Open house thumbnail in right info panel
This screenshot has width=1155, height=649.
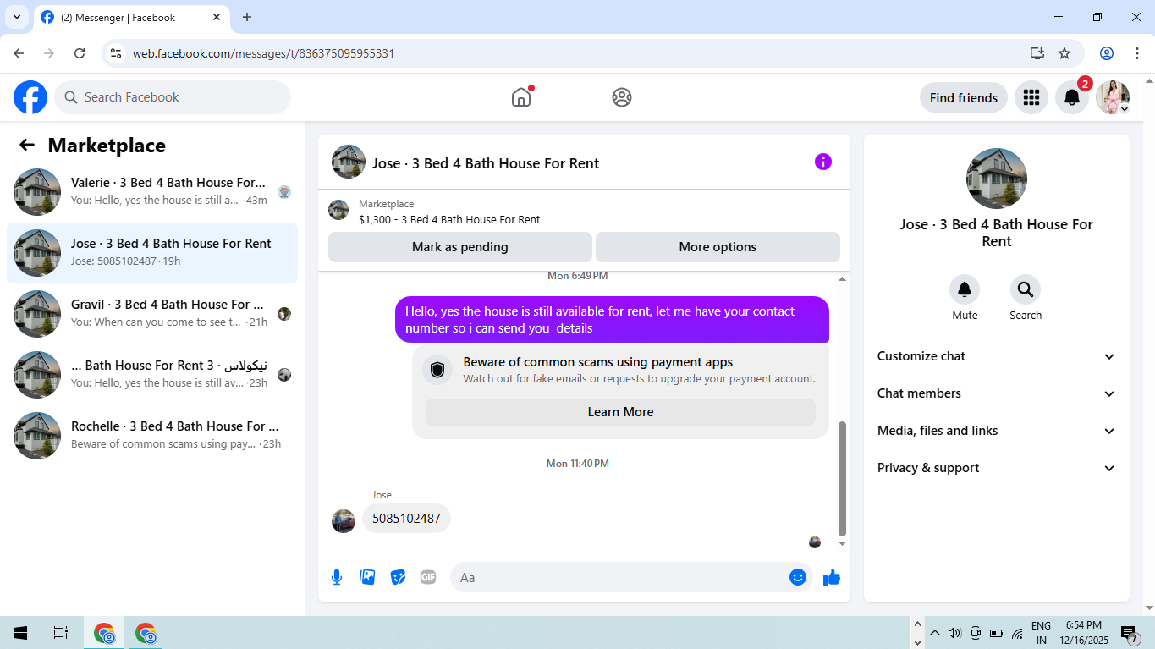click(x=997, y=179)
